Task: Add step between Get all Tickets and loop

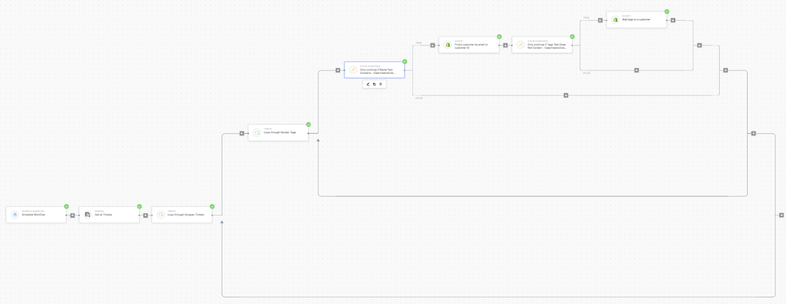Action: (x=146, y=215)
